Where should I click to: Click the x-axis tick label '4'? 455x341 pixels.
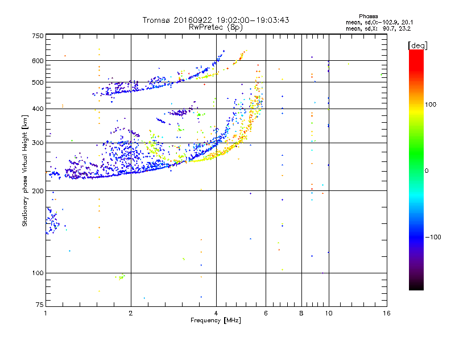(216, 313)
